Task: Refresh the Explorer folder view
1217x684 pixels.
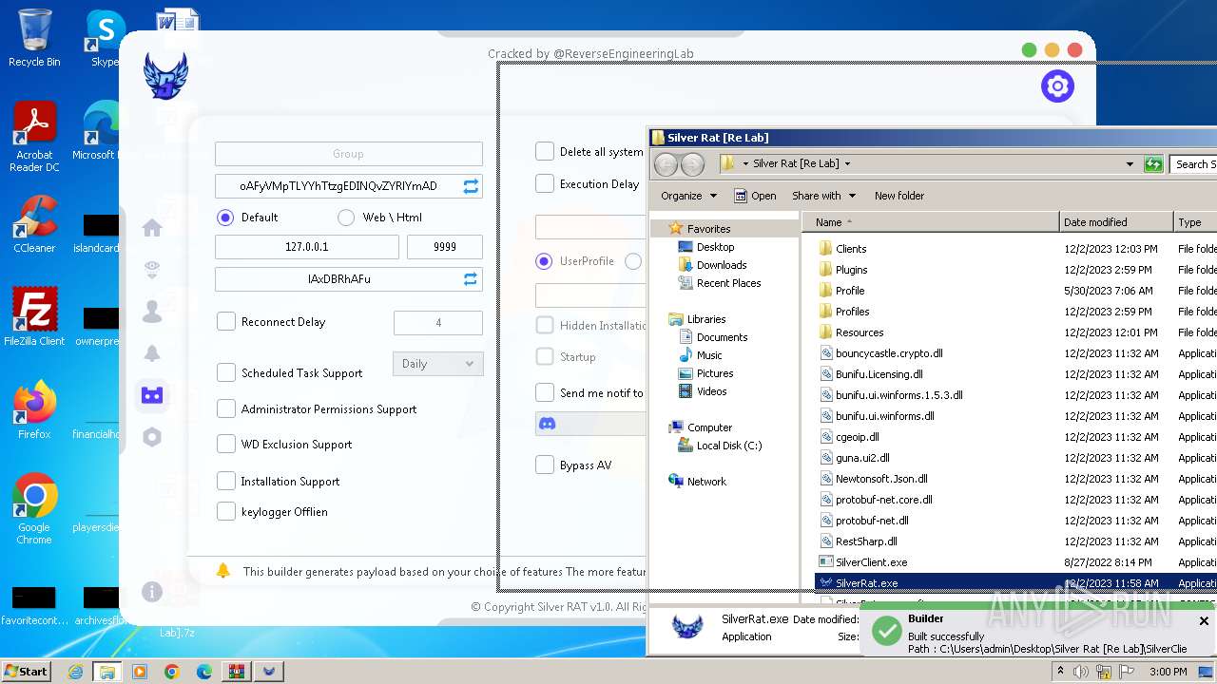Action: (x=1153, y=163)
